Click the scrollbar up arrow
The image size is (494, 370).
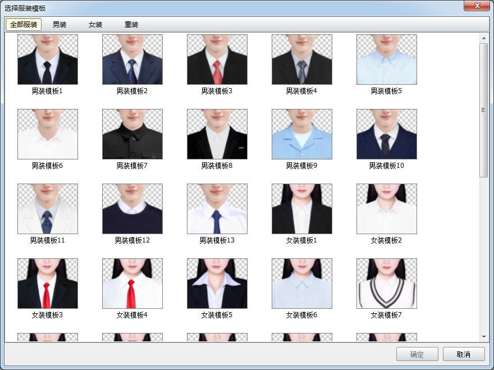pyautogui.click(x=484, y=38)
